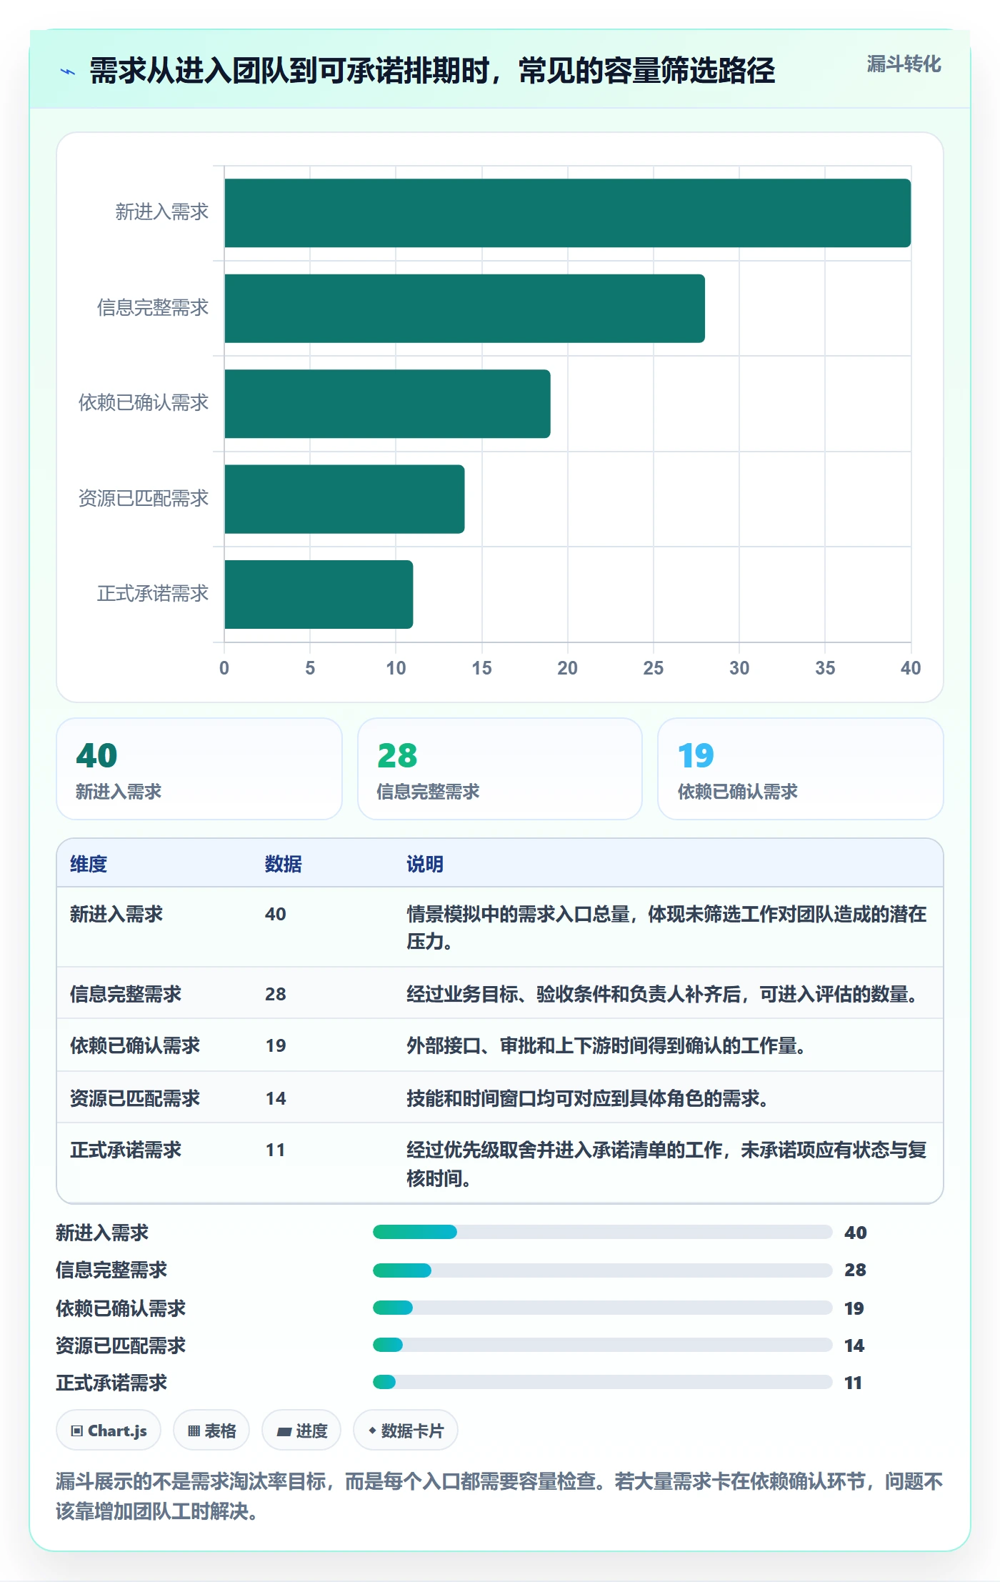Select the 表格 chip
The image size is (1000, 1582).
(211, 1431)
